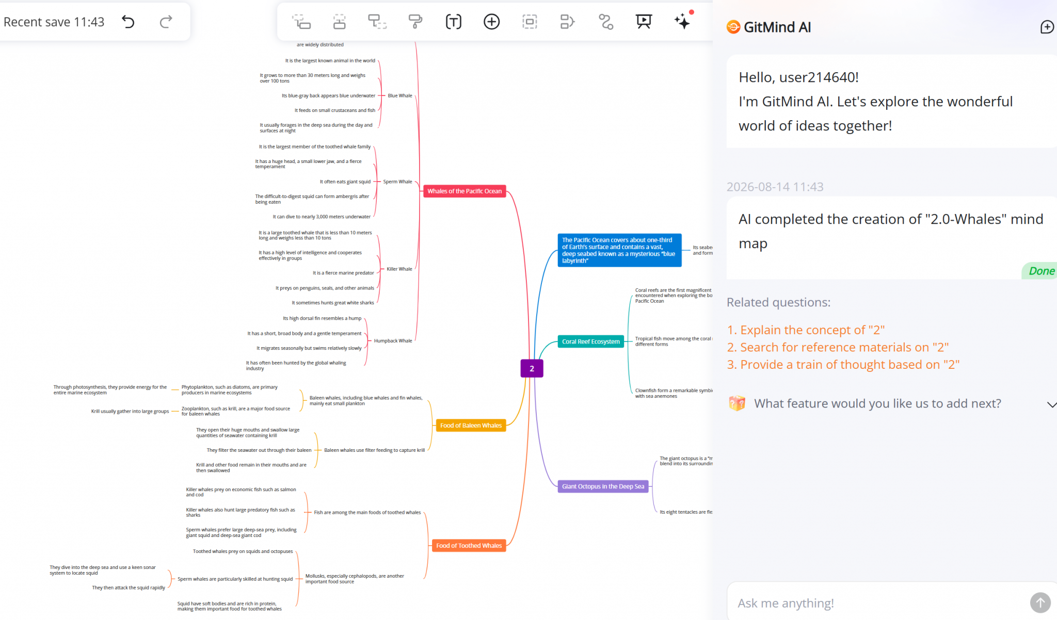Click the GitMind AI logo
The image size is (1057, 620).
pyautogui.click(x=733, y=27)
